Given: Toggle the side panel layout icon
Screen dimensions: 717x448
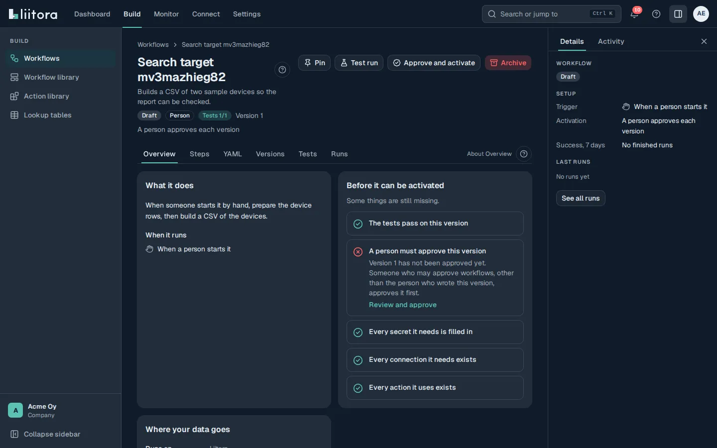Looking at the screenshot, I should coord(678,14).
